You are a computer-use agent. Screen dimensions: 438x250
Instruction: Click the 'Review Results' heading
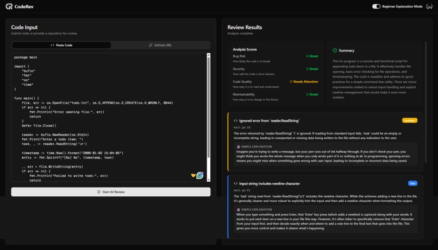point(245,27)
